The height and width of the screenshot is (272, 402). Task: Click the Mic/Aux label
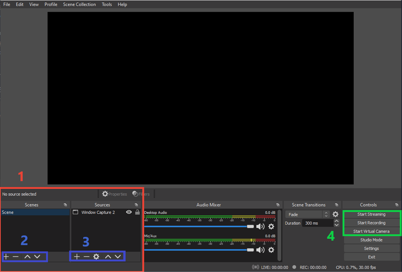pos(150,236)
